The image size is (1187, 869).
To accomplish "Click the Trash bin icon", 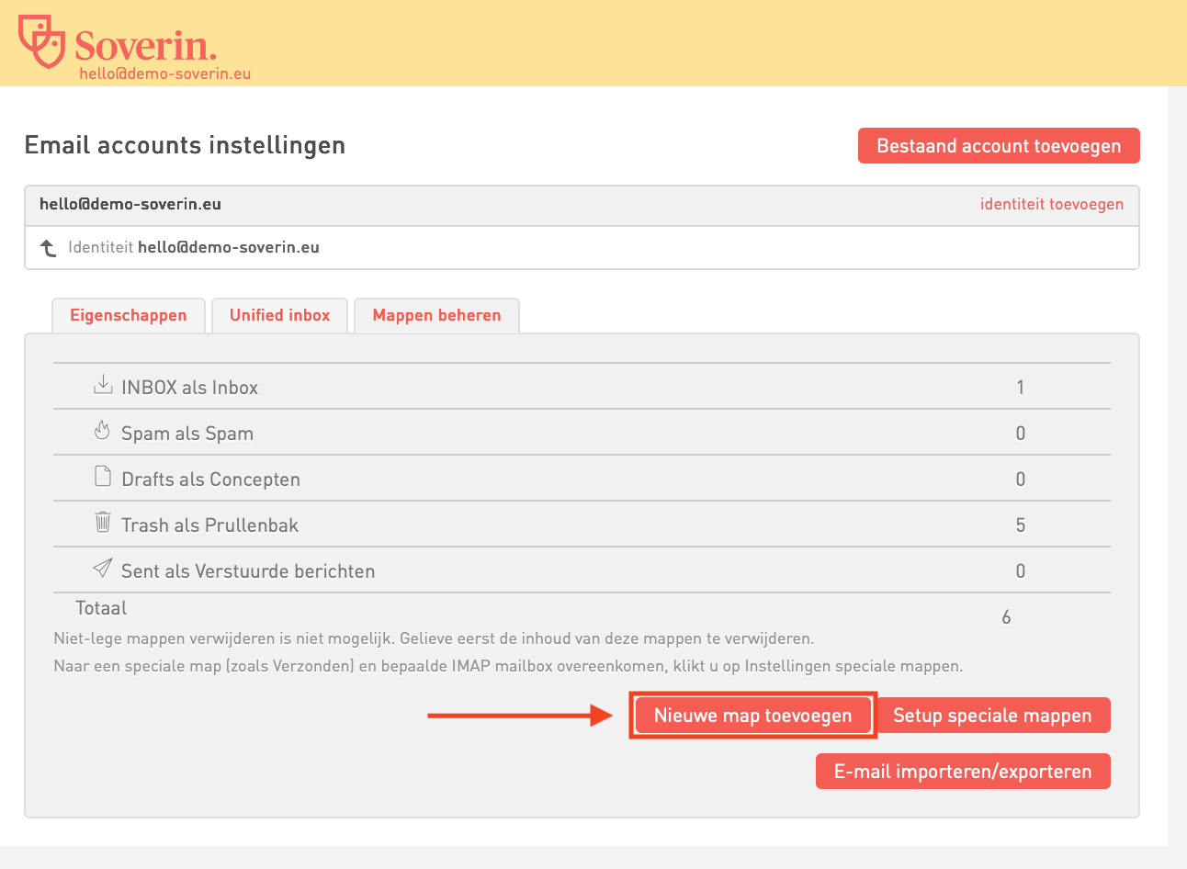I will [103, 523].
